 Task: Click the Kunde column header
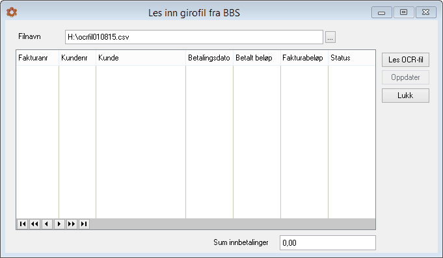point(141,58)
